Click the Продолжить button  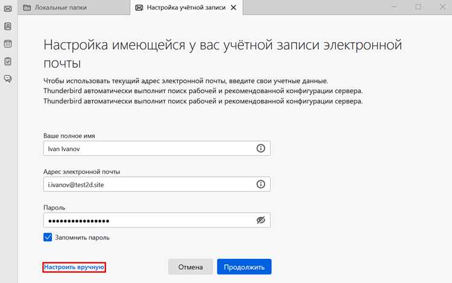244,267
